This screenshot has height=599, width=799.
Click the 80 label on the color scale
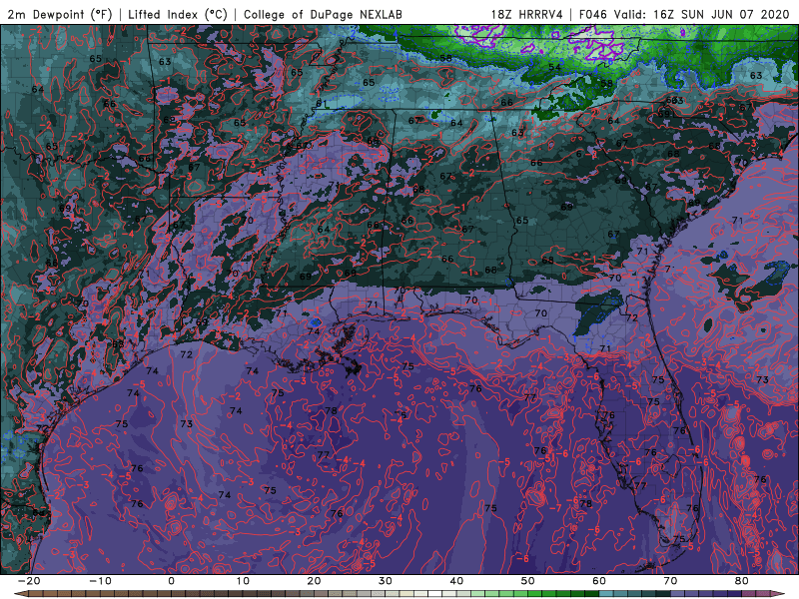[742, 581]
